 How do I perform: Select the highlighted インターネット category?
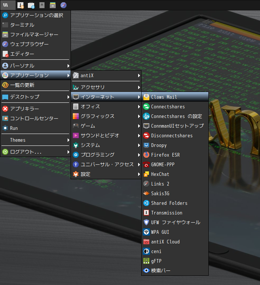tap(106, 97)
